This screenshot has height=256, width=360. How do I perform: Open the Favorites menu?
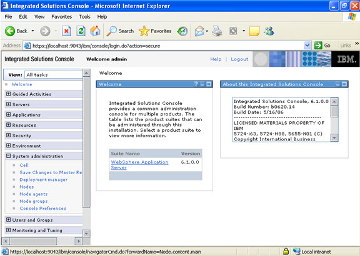coord(61,17)
